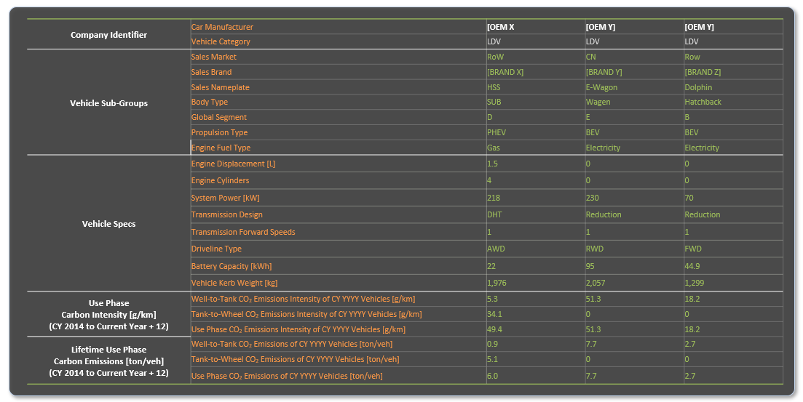Click the 6.0 lifetime use phase emissions value
This screenshot has width=803, height=402.
(x=492, y=376)
